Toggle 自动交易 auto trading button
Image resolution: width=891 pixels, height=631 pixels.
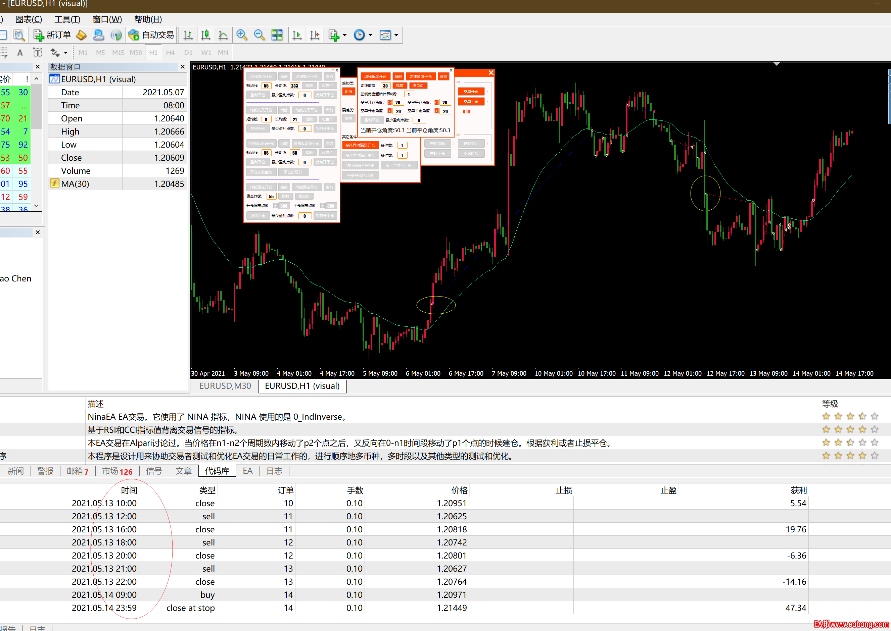[x=151, y=35]
